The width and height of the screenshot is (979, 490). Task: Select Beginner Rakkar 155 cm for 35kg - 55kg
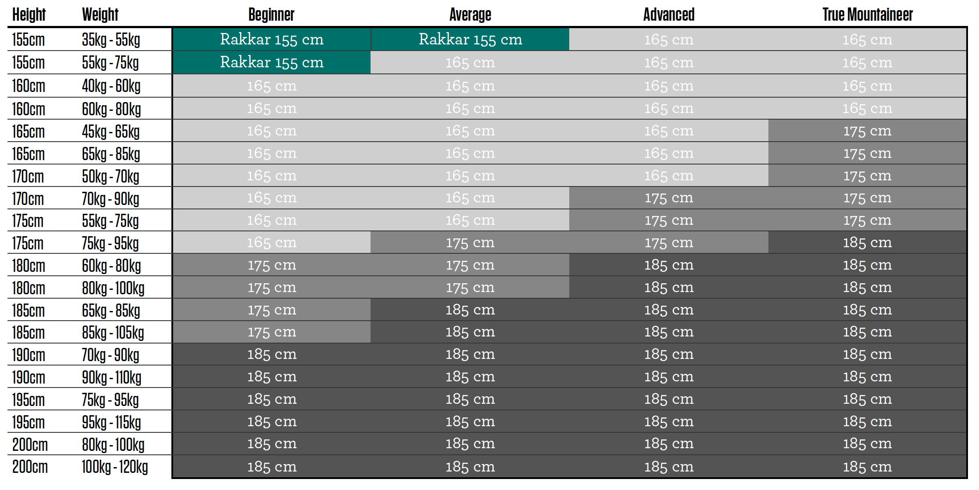[x=271, y=39]
